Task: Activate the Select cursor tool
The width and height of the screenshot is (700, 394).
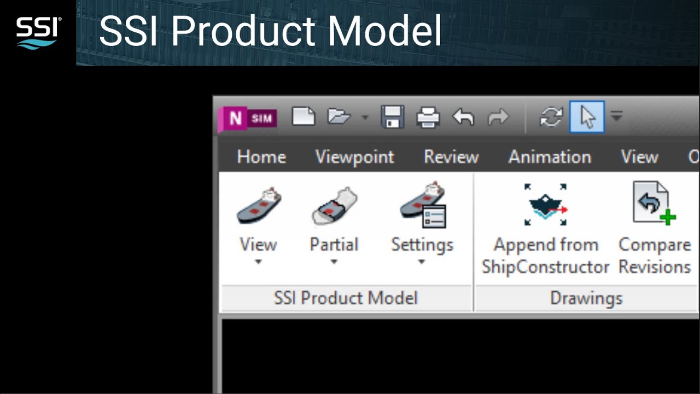Action: [x=587, y=117]
